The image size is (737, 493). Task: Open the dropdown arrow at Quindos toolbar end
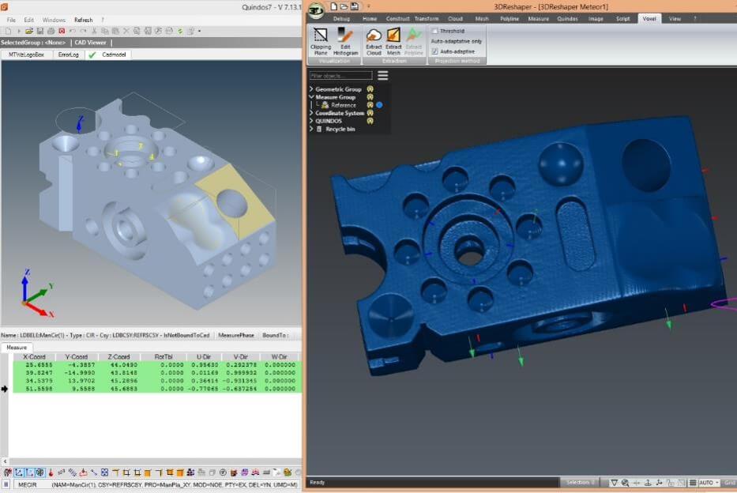[200, 31]
